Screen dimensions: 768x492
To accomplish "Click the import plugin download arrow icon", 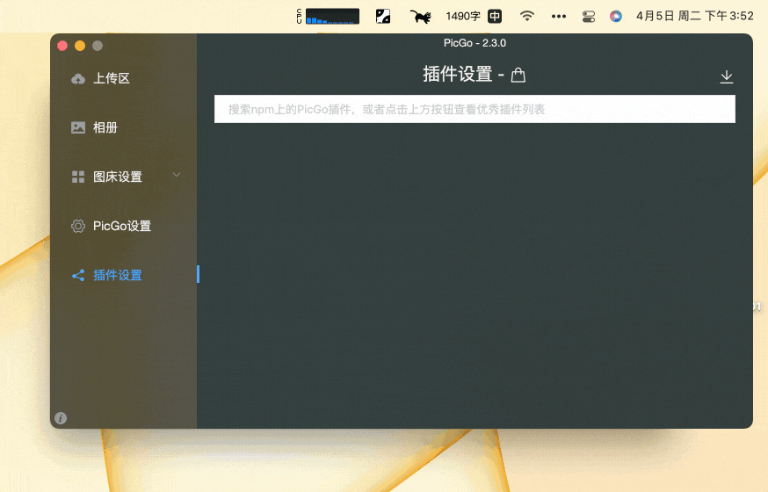I will (x=727, y=77).
